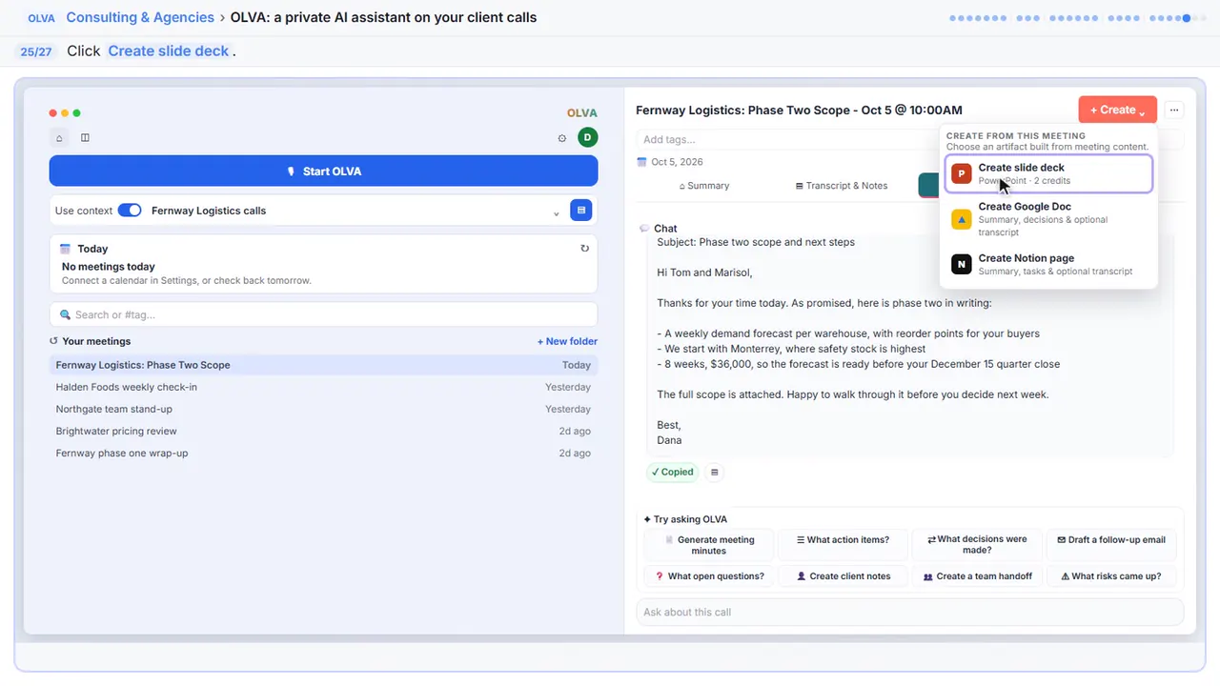Ask What open questions?
This screenshot has width=1220, height=686.
click(x=709, y=576)
